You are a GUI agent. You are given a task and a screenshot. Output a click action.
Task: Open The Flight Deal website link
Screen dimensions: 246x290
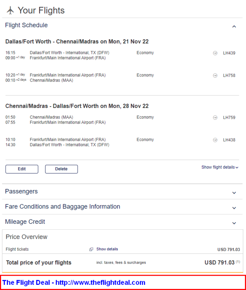click(x=74, y=283)
